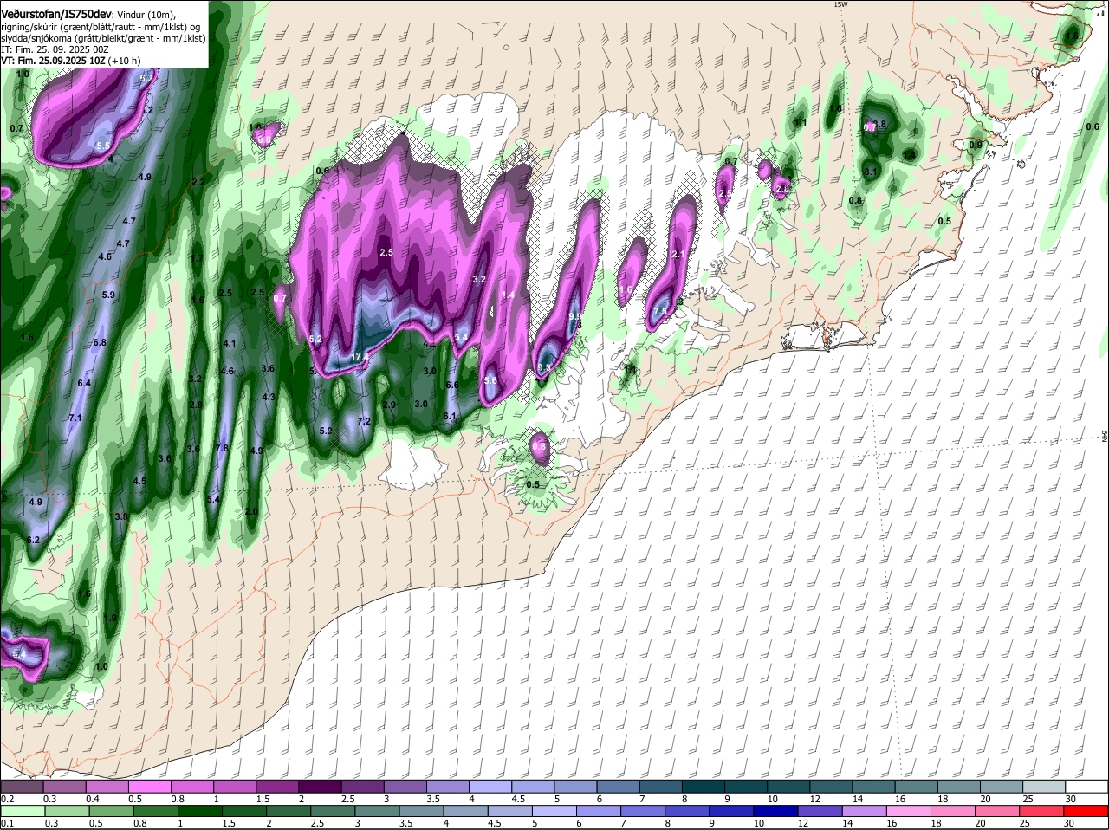Click the "7.1" precipitation value on the map
Screen dimensions: 1109x830
pyautogui.click(x=75, y=418)
